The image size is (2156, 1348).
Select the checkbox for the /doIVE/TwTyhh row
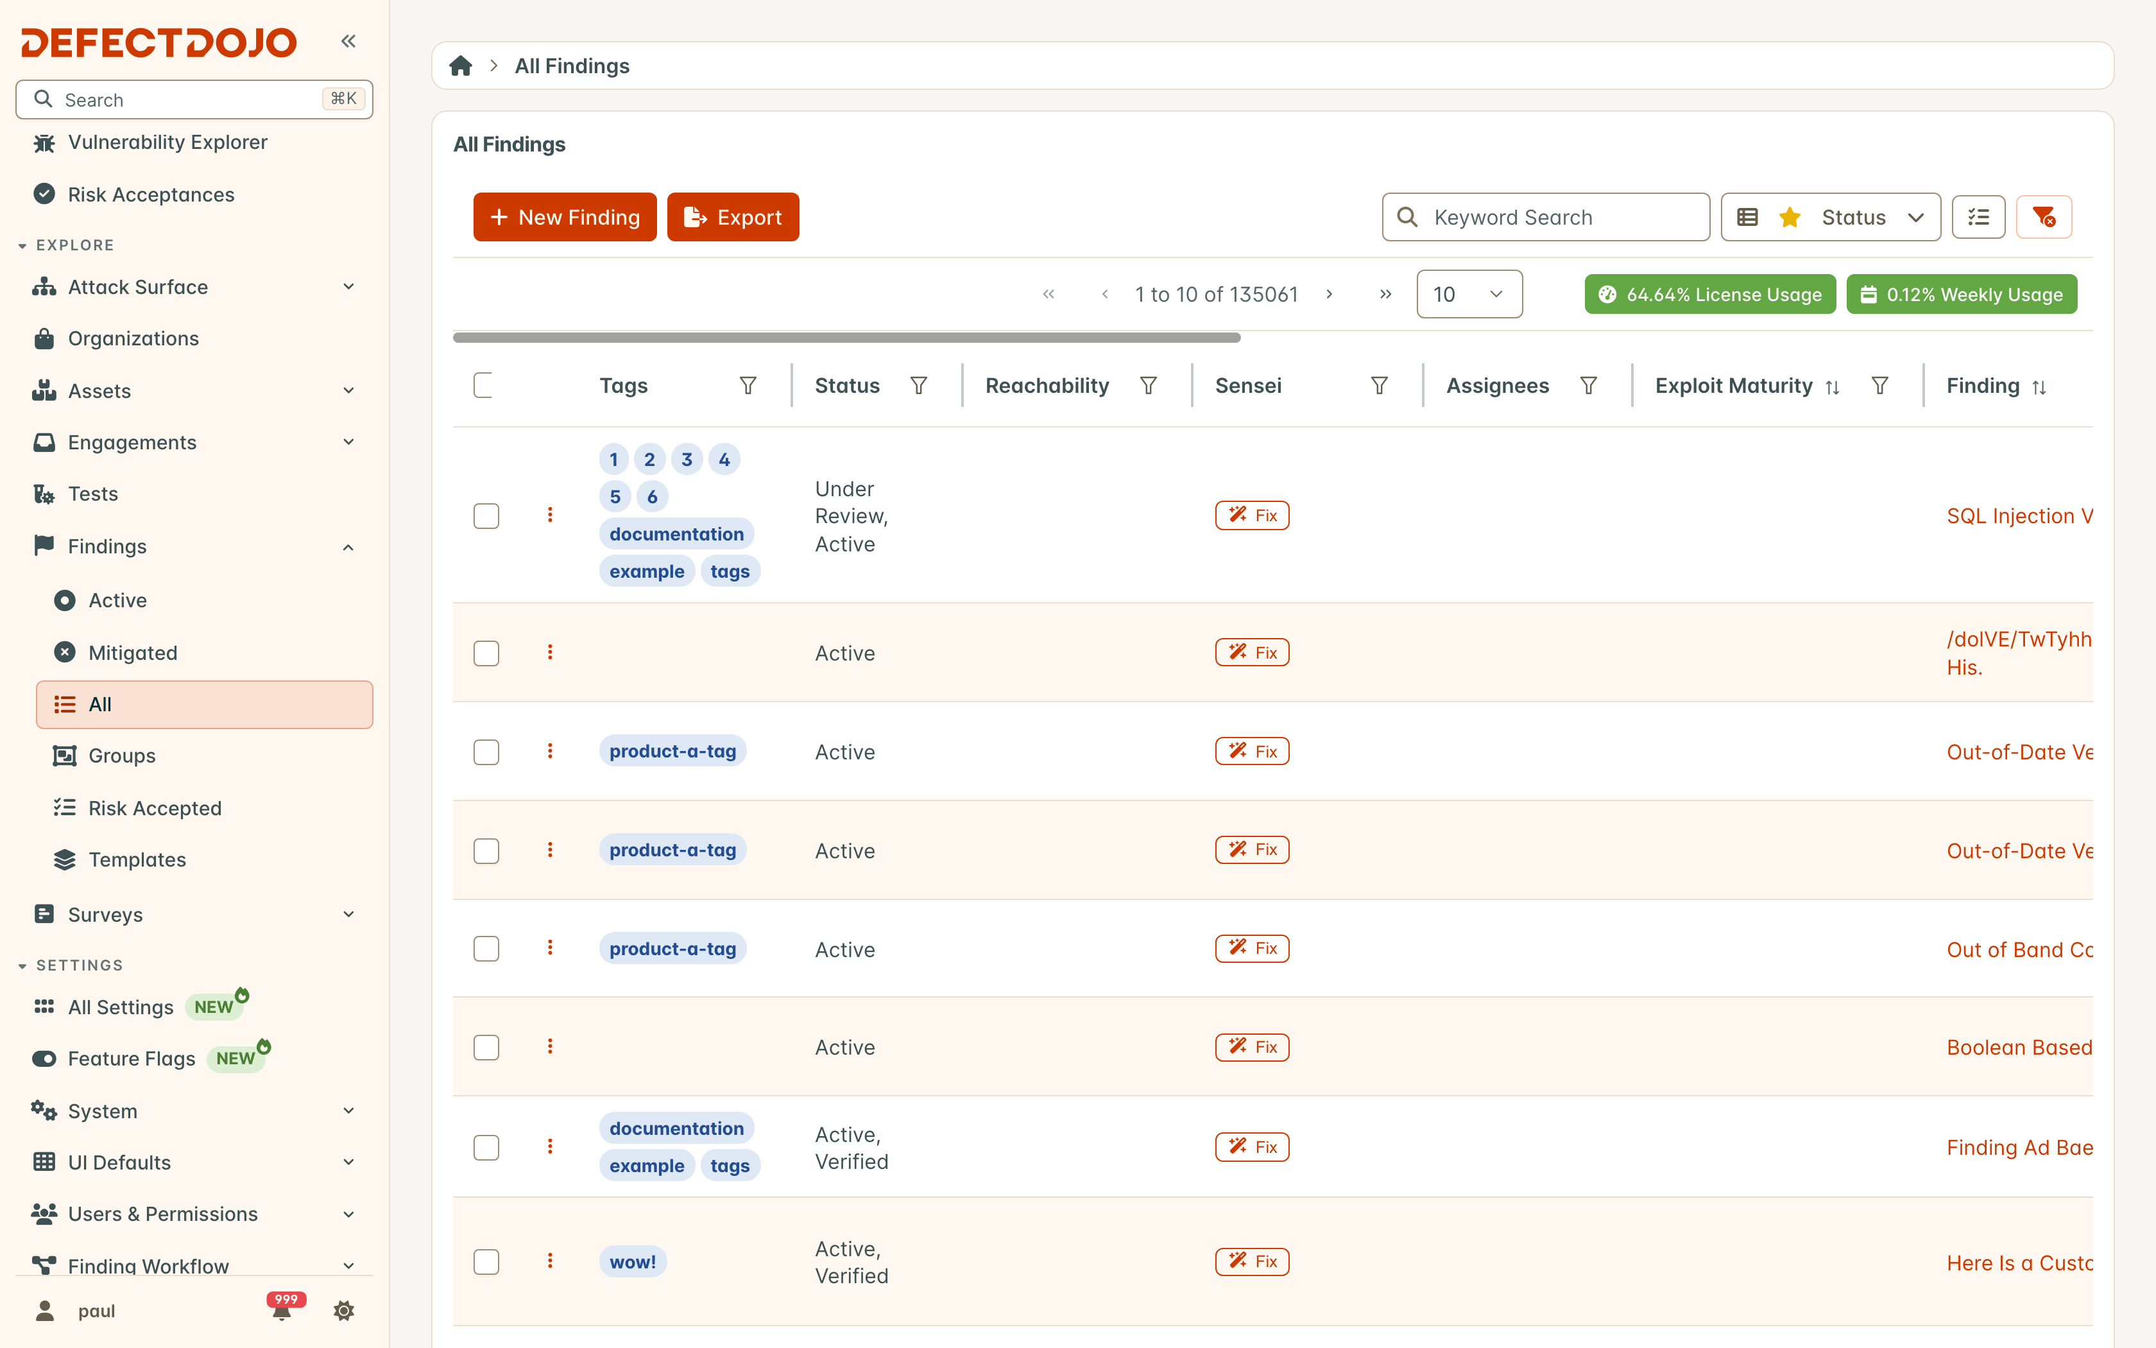tap(486, 653)
